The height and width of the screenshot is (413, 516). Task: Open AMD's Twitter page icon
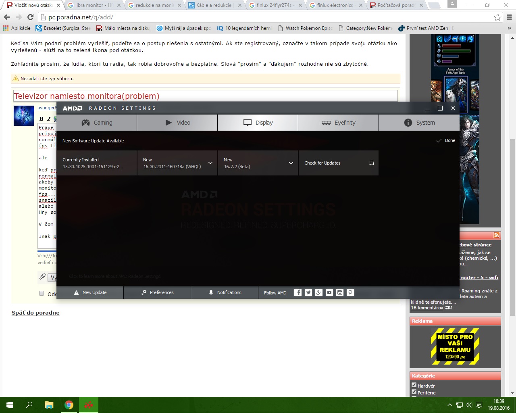point(308,292)
